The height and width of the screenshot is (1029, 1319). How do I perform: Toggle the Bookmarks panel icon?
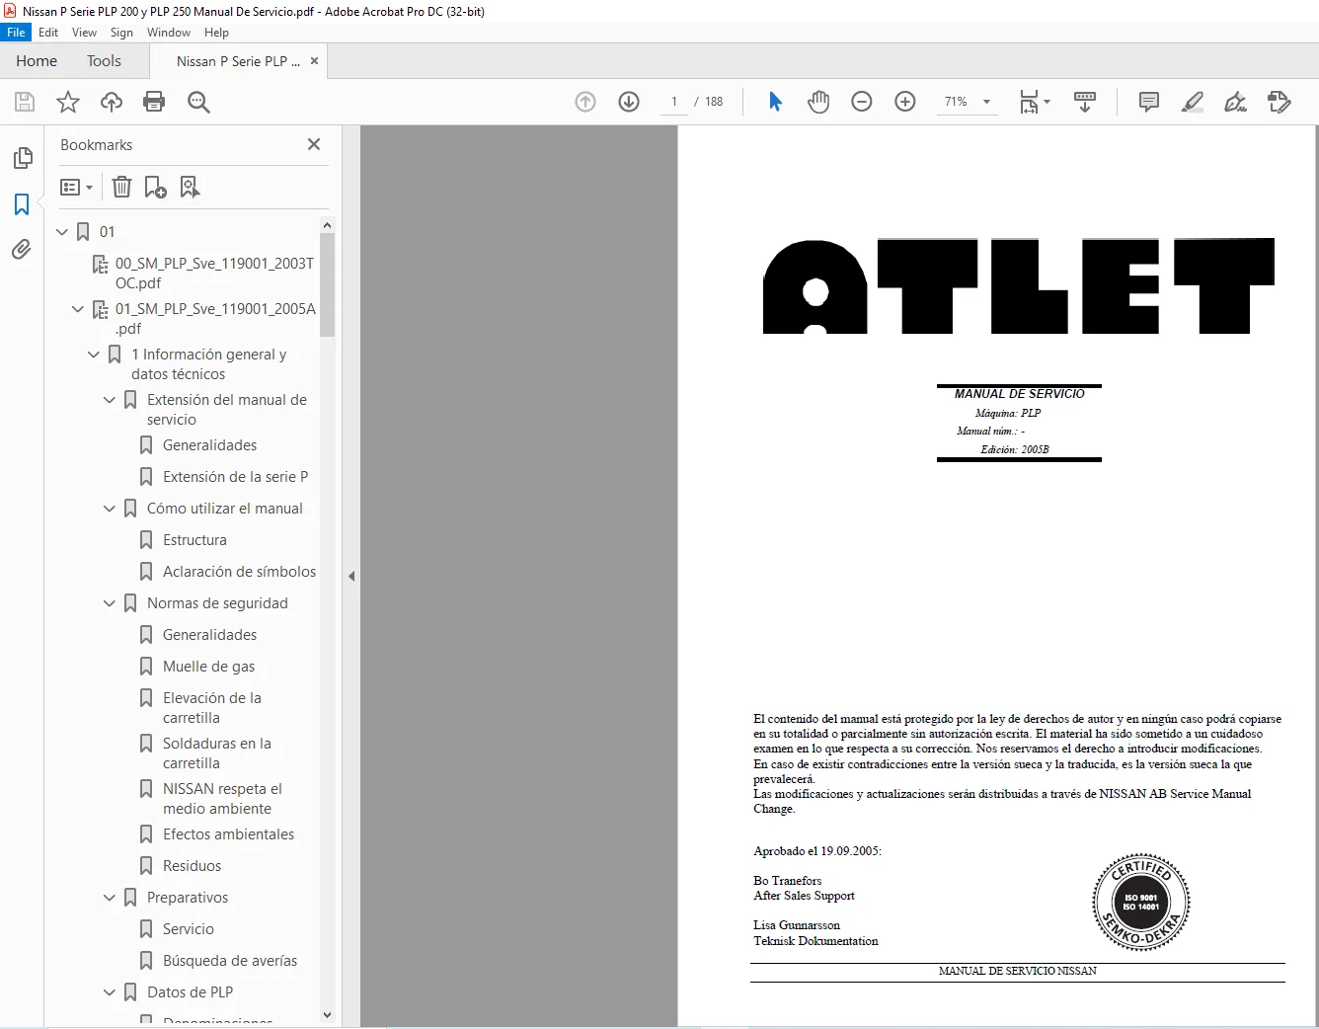pos(22,204)
